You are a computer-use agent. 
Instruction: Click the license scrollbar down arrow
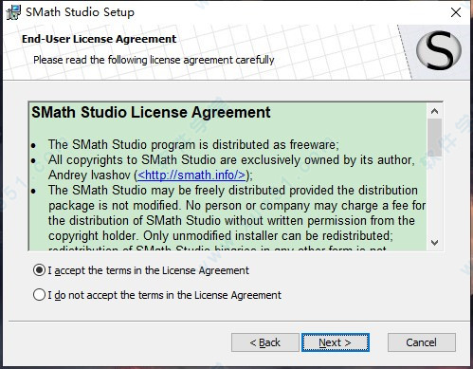coord(435,243)
